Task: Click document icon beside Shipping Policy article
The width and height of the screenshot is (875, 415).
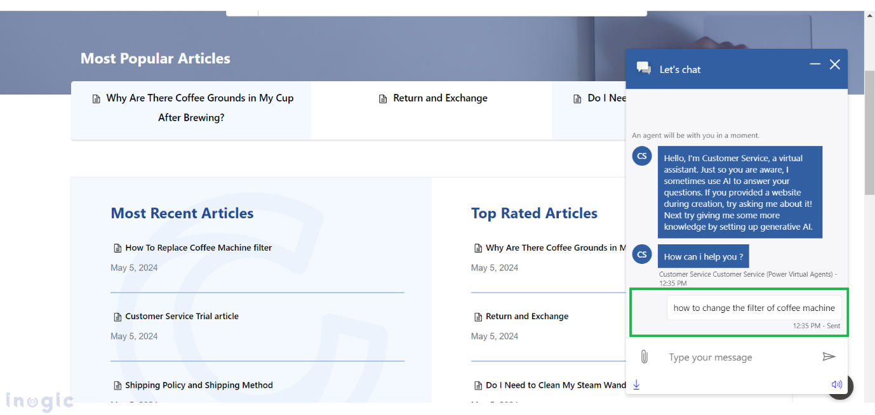Action: tap(117, 386)
